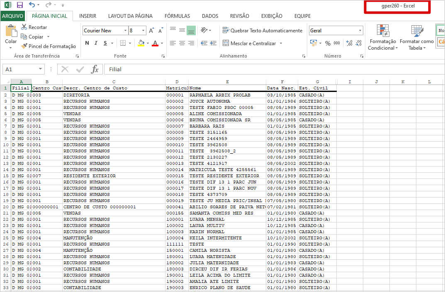Select column C header
Screen dimensions: 445x292
(114, 82)
